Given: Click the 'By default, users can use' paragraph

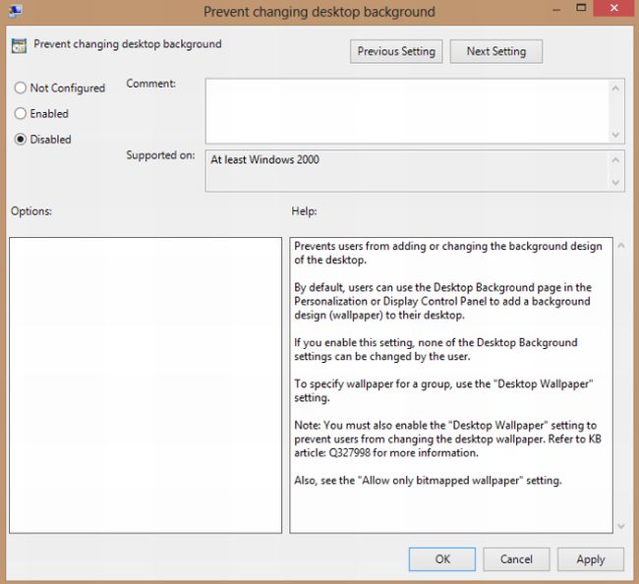Looking at the screenshot, I should (x=443, y=301).
